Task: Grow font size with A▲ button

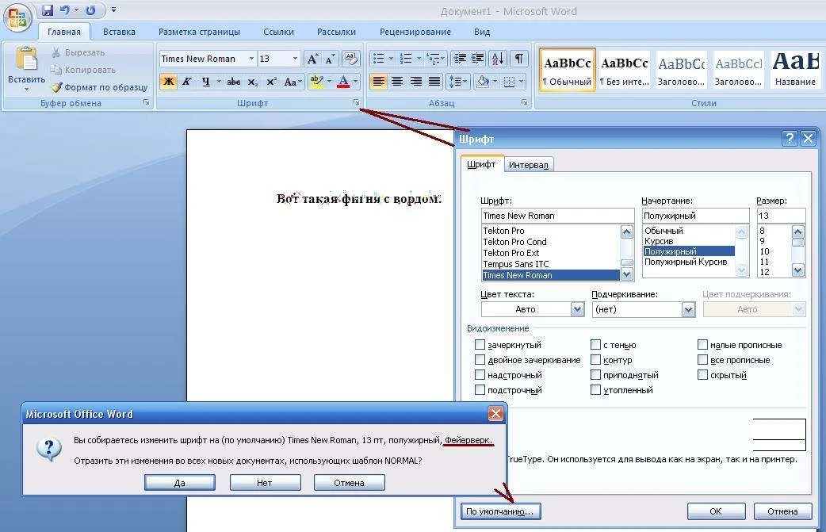Action: pyautogui.click(x=312, y=59)
